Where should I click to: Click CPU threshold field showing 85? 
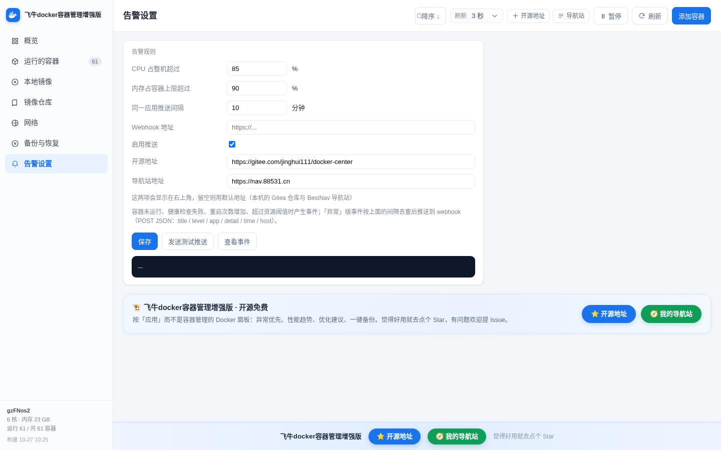click(x=257, y=69)
